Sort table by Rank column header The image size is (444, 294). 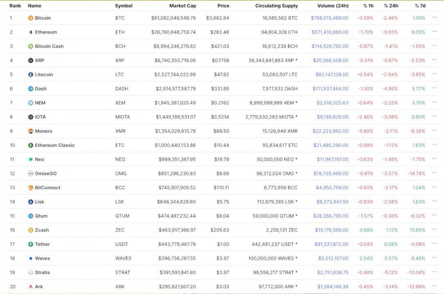click(x=15, y=6)
